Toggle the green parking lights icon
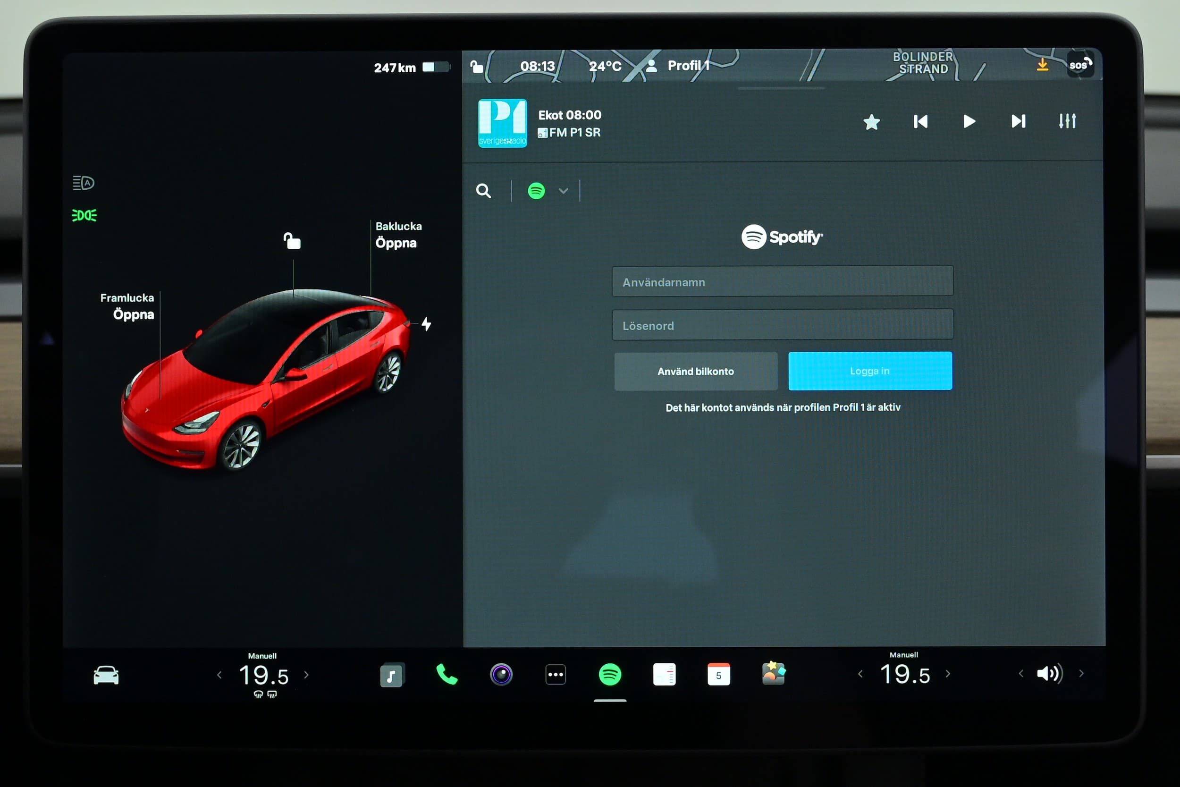The height and width of the screenshot is (787, 1180). click(84, 215)
